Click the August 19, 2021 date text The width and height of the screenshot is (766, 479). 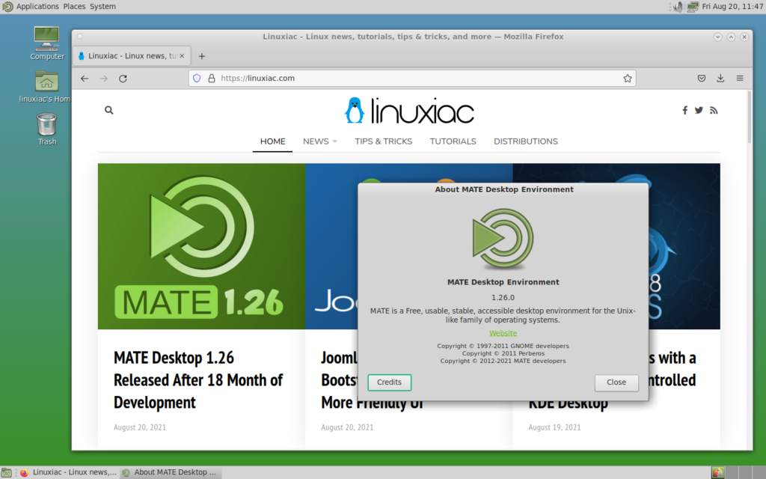point(554,427)
